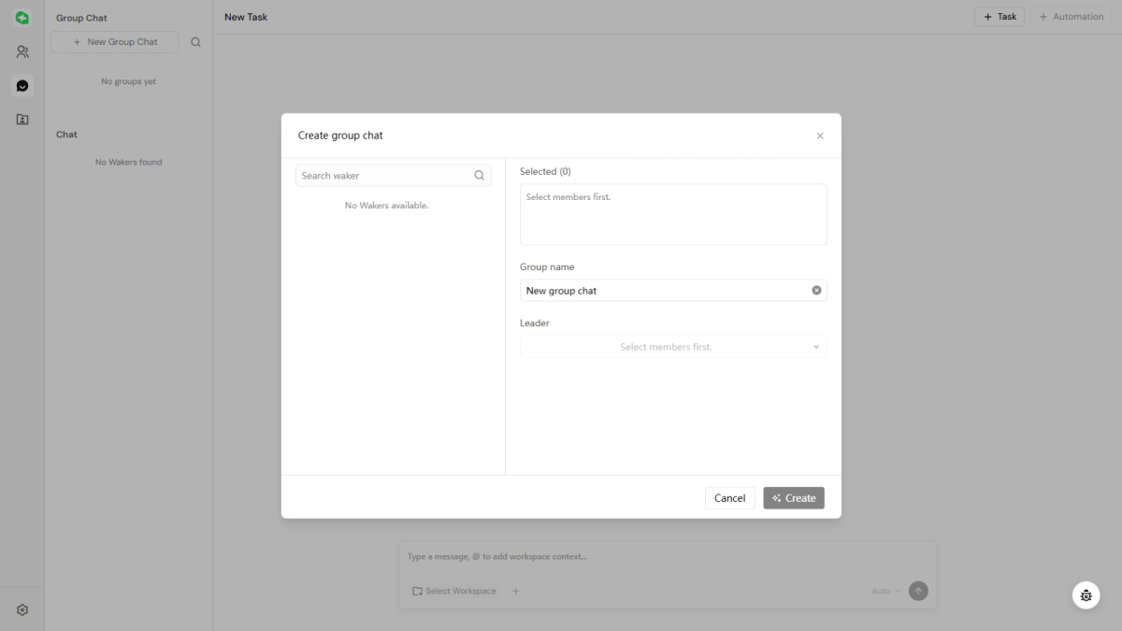Click the search icon beside New Group Chat
The height and width of the screenshot is (631, 1122).
[195, 42]
